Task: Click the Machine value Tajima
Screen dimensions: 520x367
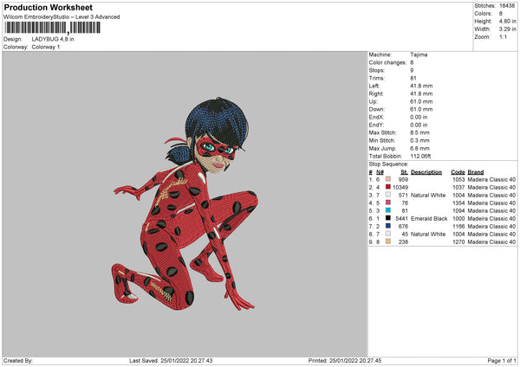Action: click(x=419, y=55)
